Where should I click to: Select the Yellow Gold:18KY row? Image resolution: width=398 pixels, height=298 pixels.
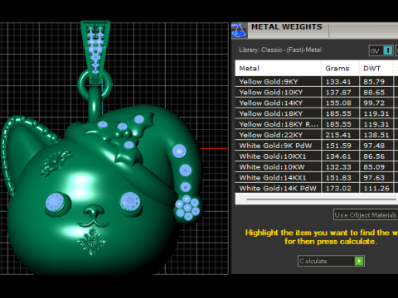click(x=317, y=113)
